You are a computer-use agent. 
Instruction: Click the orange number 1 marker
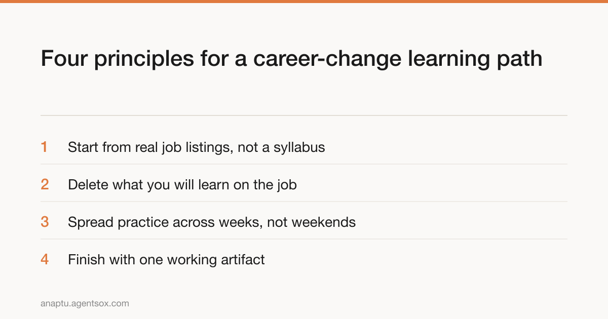coord(44,147)
